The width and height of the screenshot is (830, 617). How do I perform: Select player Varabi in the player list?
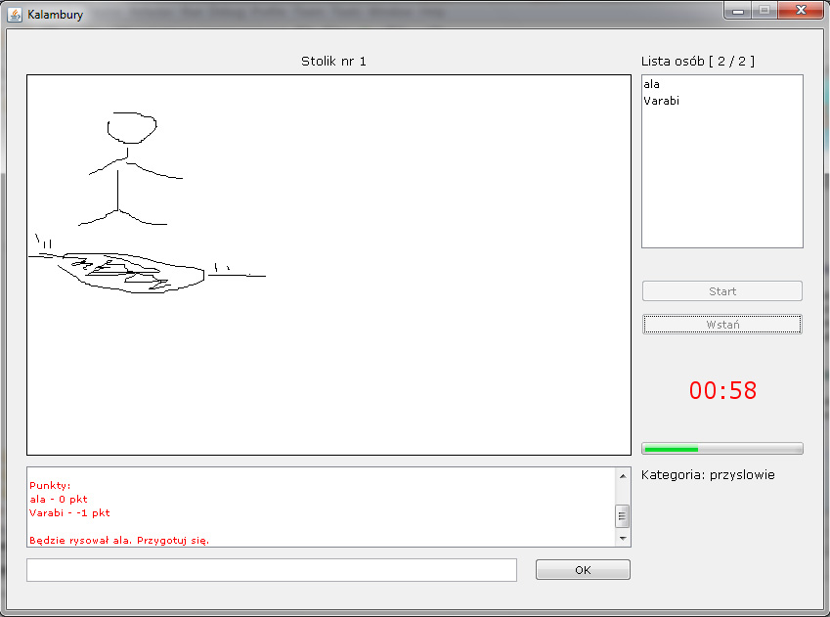[x=661, y=101]
